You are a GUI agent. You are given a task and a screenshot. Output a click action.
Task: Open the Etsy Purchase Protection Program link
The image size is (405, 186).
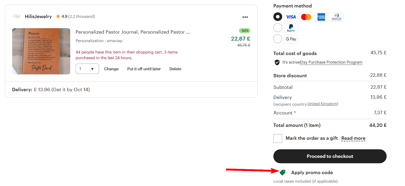(331, 62)
